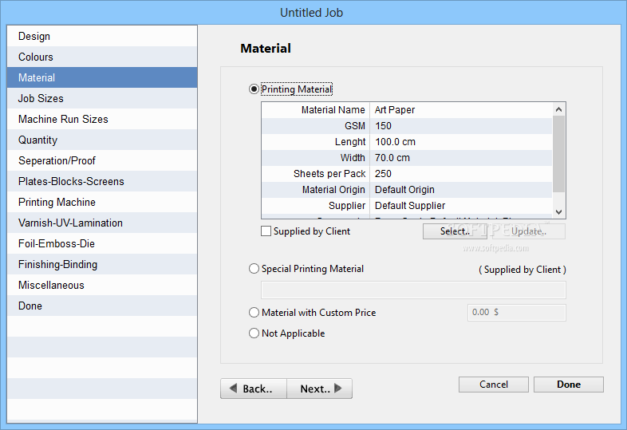This screenshot has width=627, height=430.
Task: Choose the Not Applicable radio button
Action: point(254,333)
